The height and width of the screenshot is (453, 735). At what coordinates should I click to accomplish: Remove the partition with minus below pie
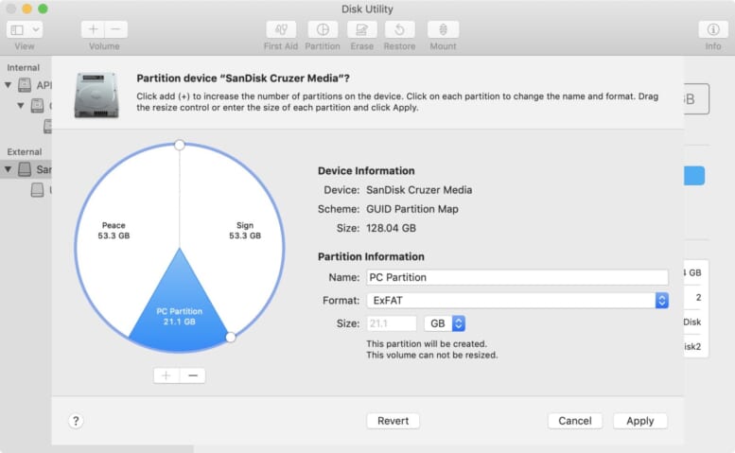tap(193, 375)
